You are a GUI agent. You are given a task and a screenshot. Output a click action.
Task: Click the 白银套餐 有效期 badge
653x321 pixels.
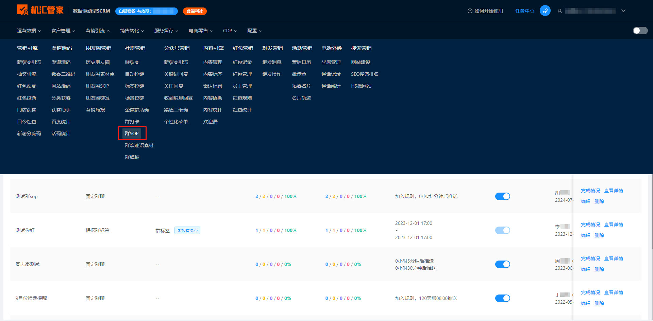147,11
